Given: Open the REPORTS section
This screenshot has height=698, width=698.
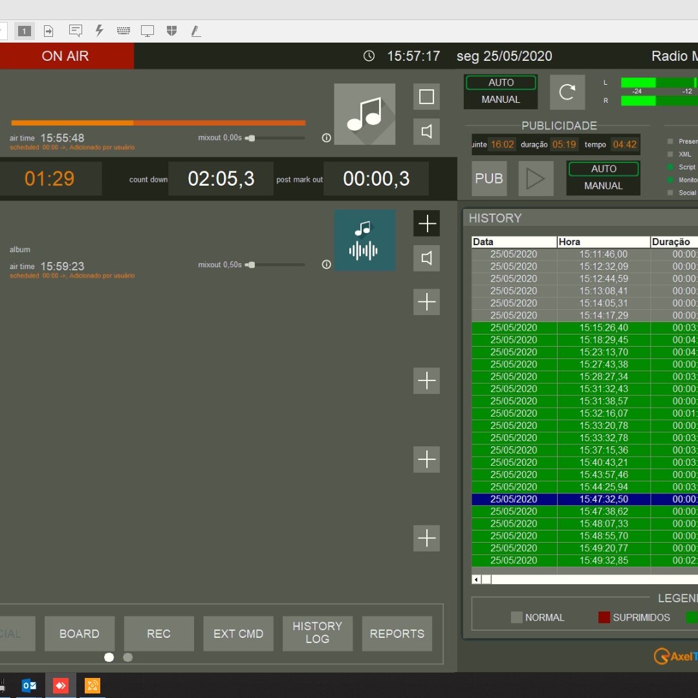Looking at the screenshot, I should pyautogui.click(x=397, y=634).
